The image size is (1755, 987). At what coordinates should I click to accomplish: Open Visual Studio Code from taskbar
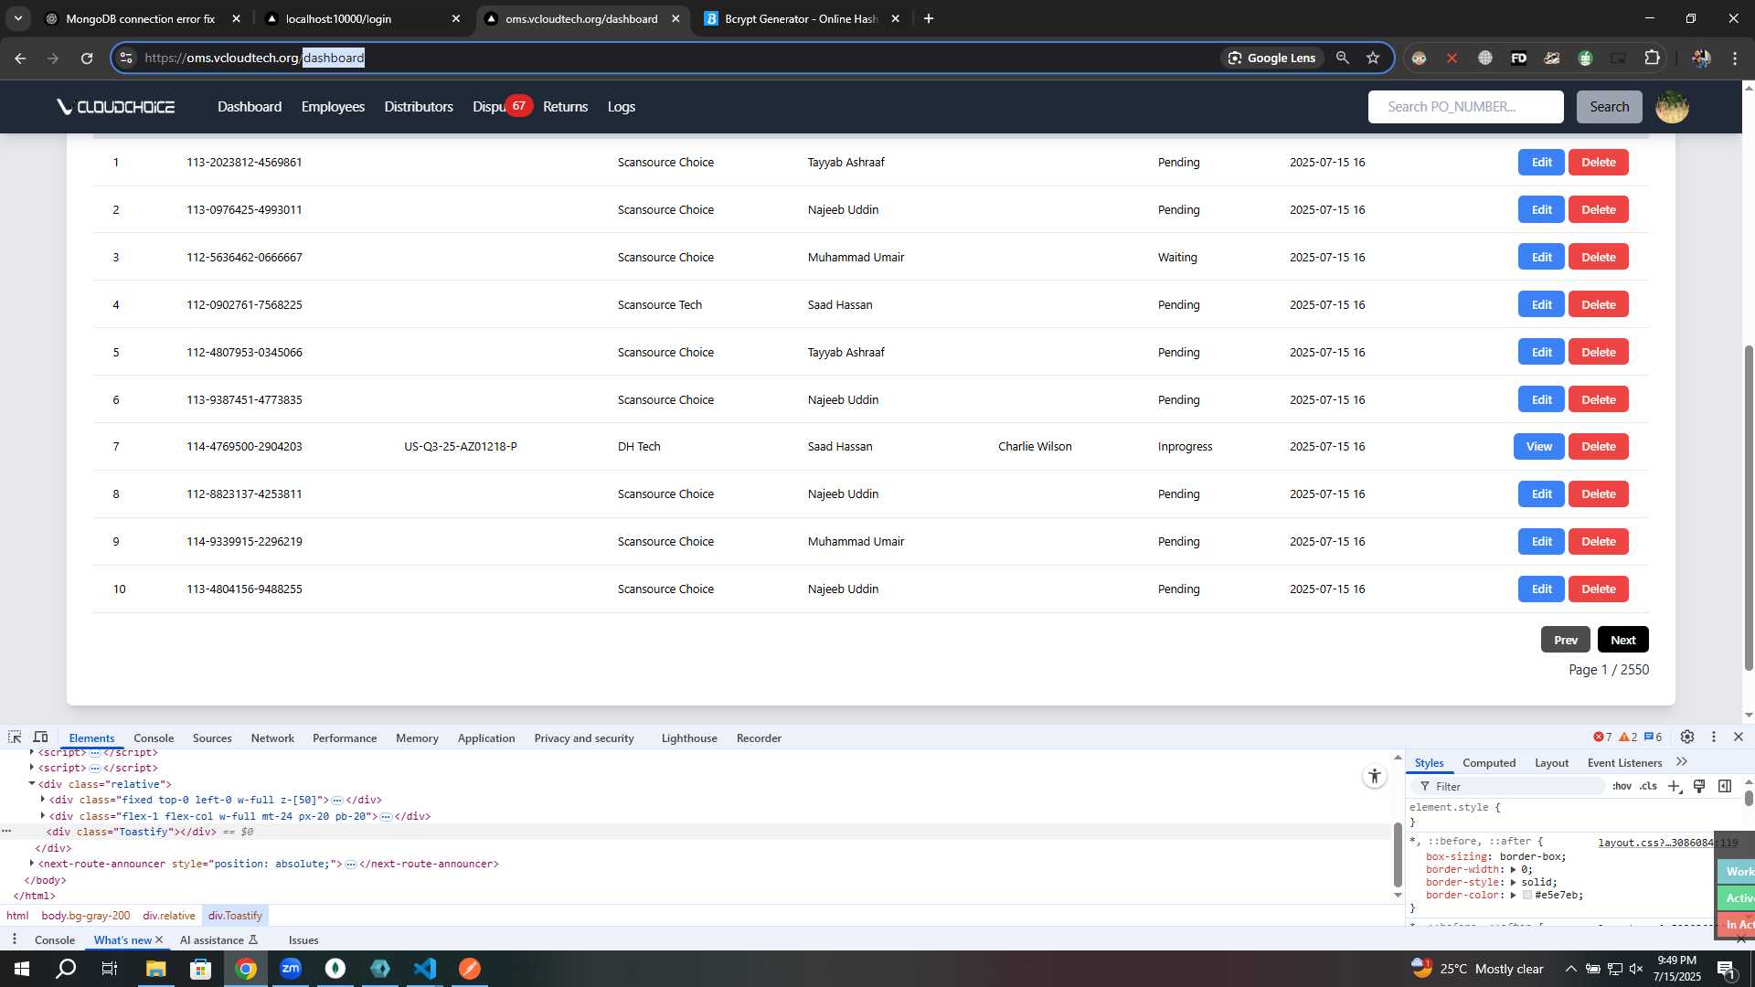click(425, 969)
